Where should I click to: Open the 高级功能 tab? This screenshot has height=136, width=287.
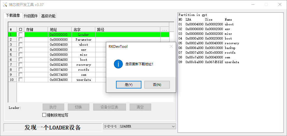[x=48, y=16]
